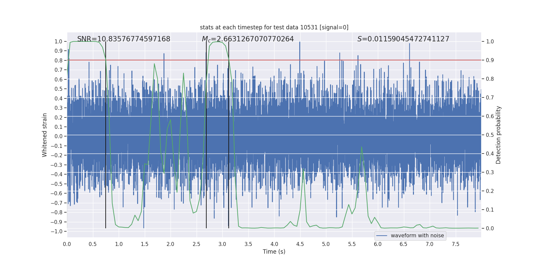The image size is (535, 267).
Task: Click the blue line sample in the legend
Action: tap(382, 236)
